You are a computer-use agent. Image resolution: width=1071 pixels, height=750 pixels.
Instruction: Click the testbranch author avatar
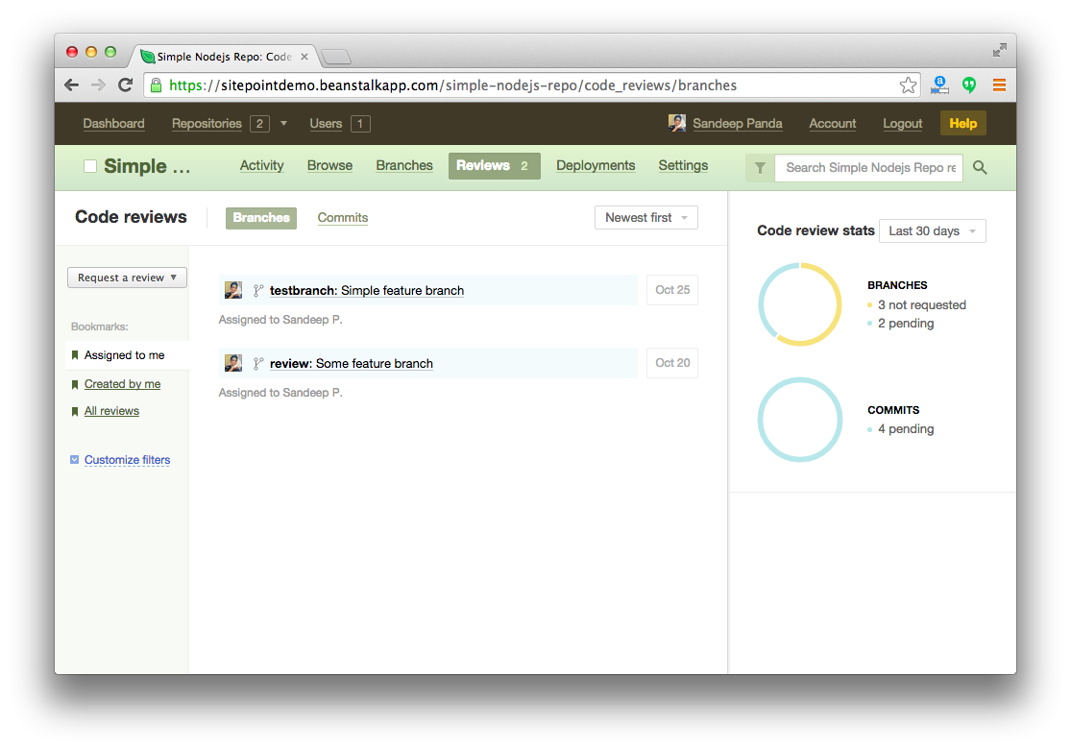tap(233, 290)
